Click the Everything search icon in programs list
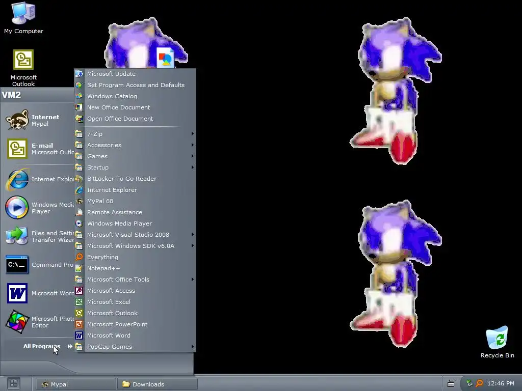This screenshot has width=522, height=391. (x=79, y=257)
